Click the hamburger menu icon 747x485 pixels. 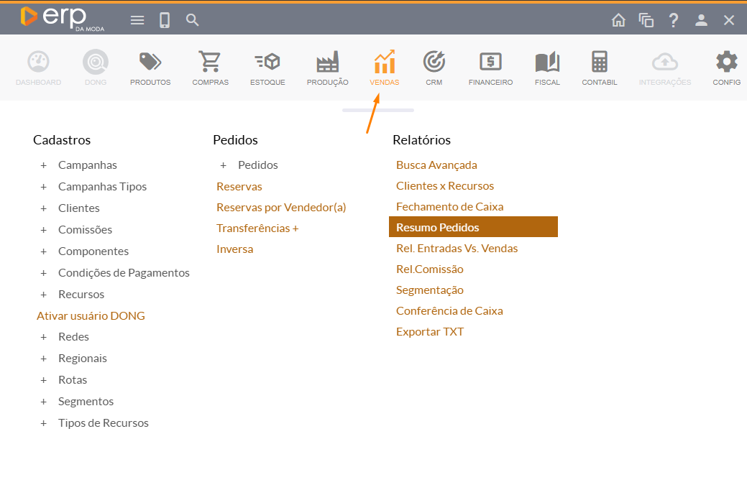137,20
